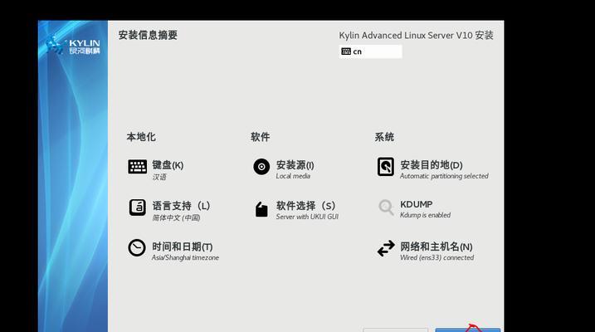Click 'Server with UKUI GUI' text

click(x=307, y=217)
